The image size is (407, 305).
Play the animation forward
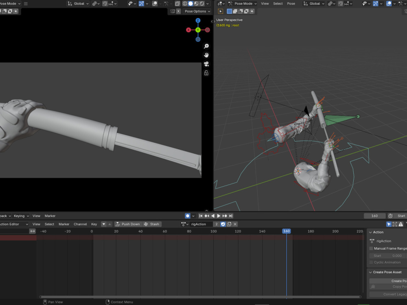(219, 216)
